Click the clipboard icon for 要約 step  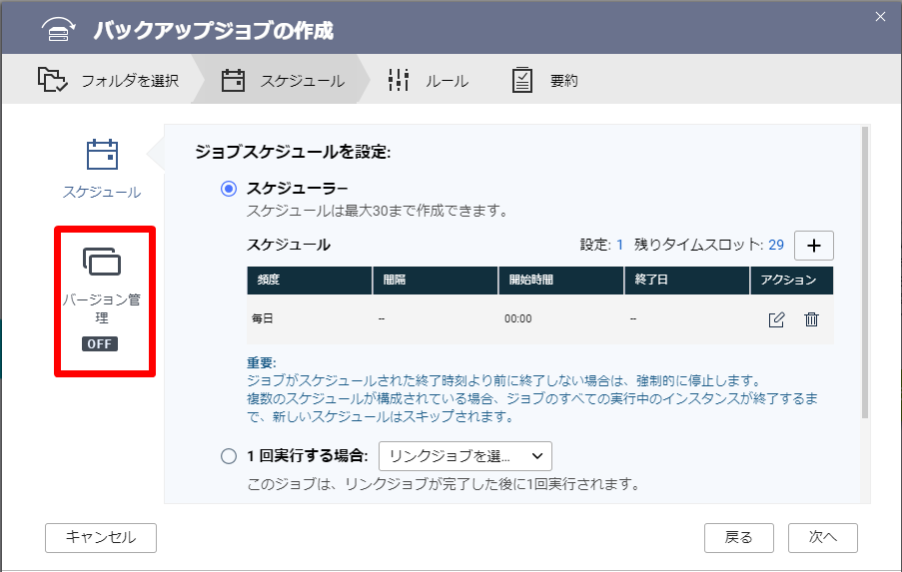coord(522,80)
